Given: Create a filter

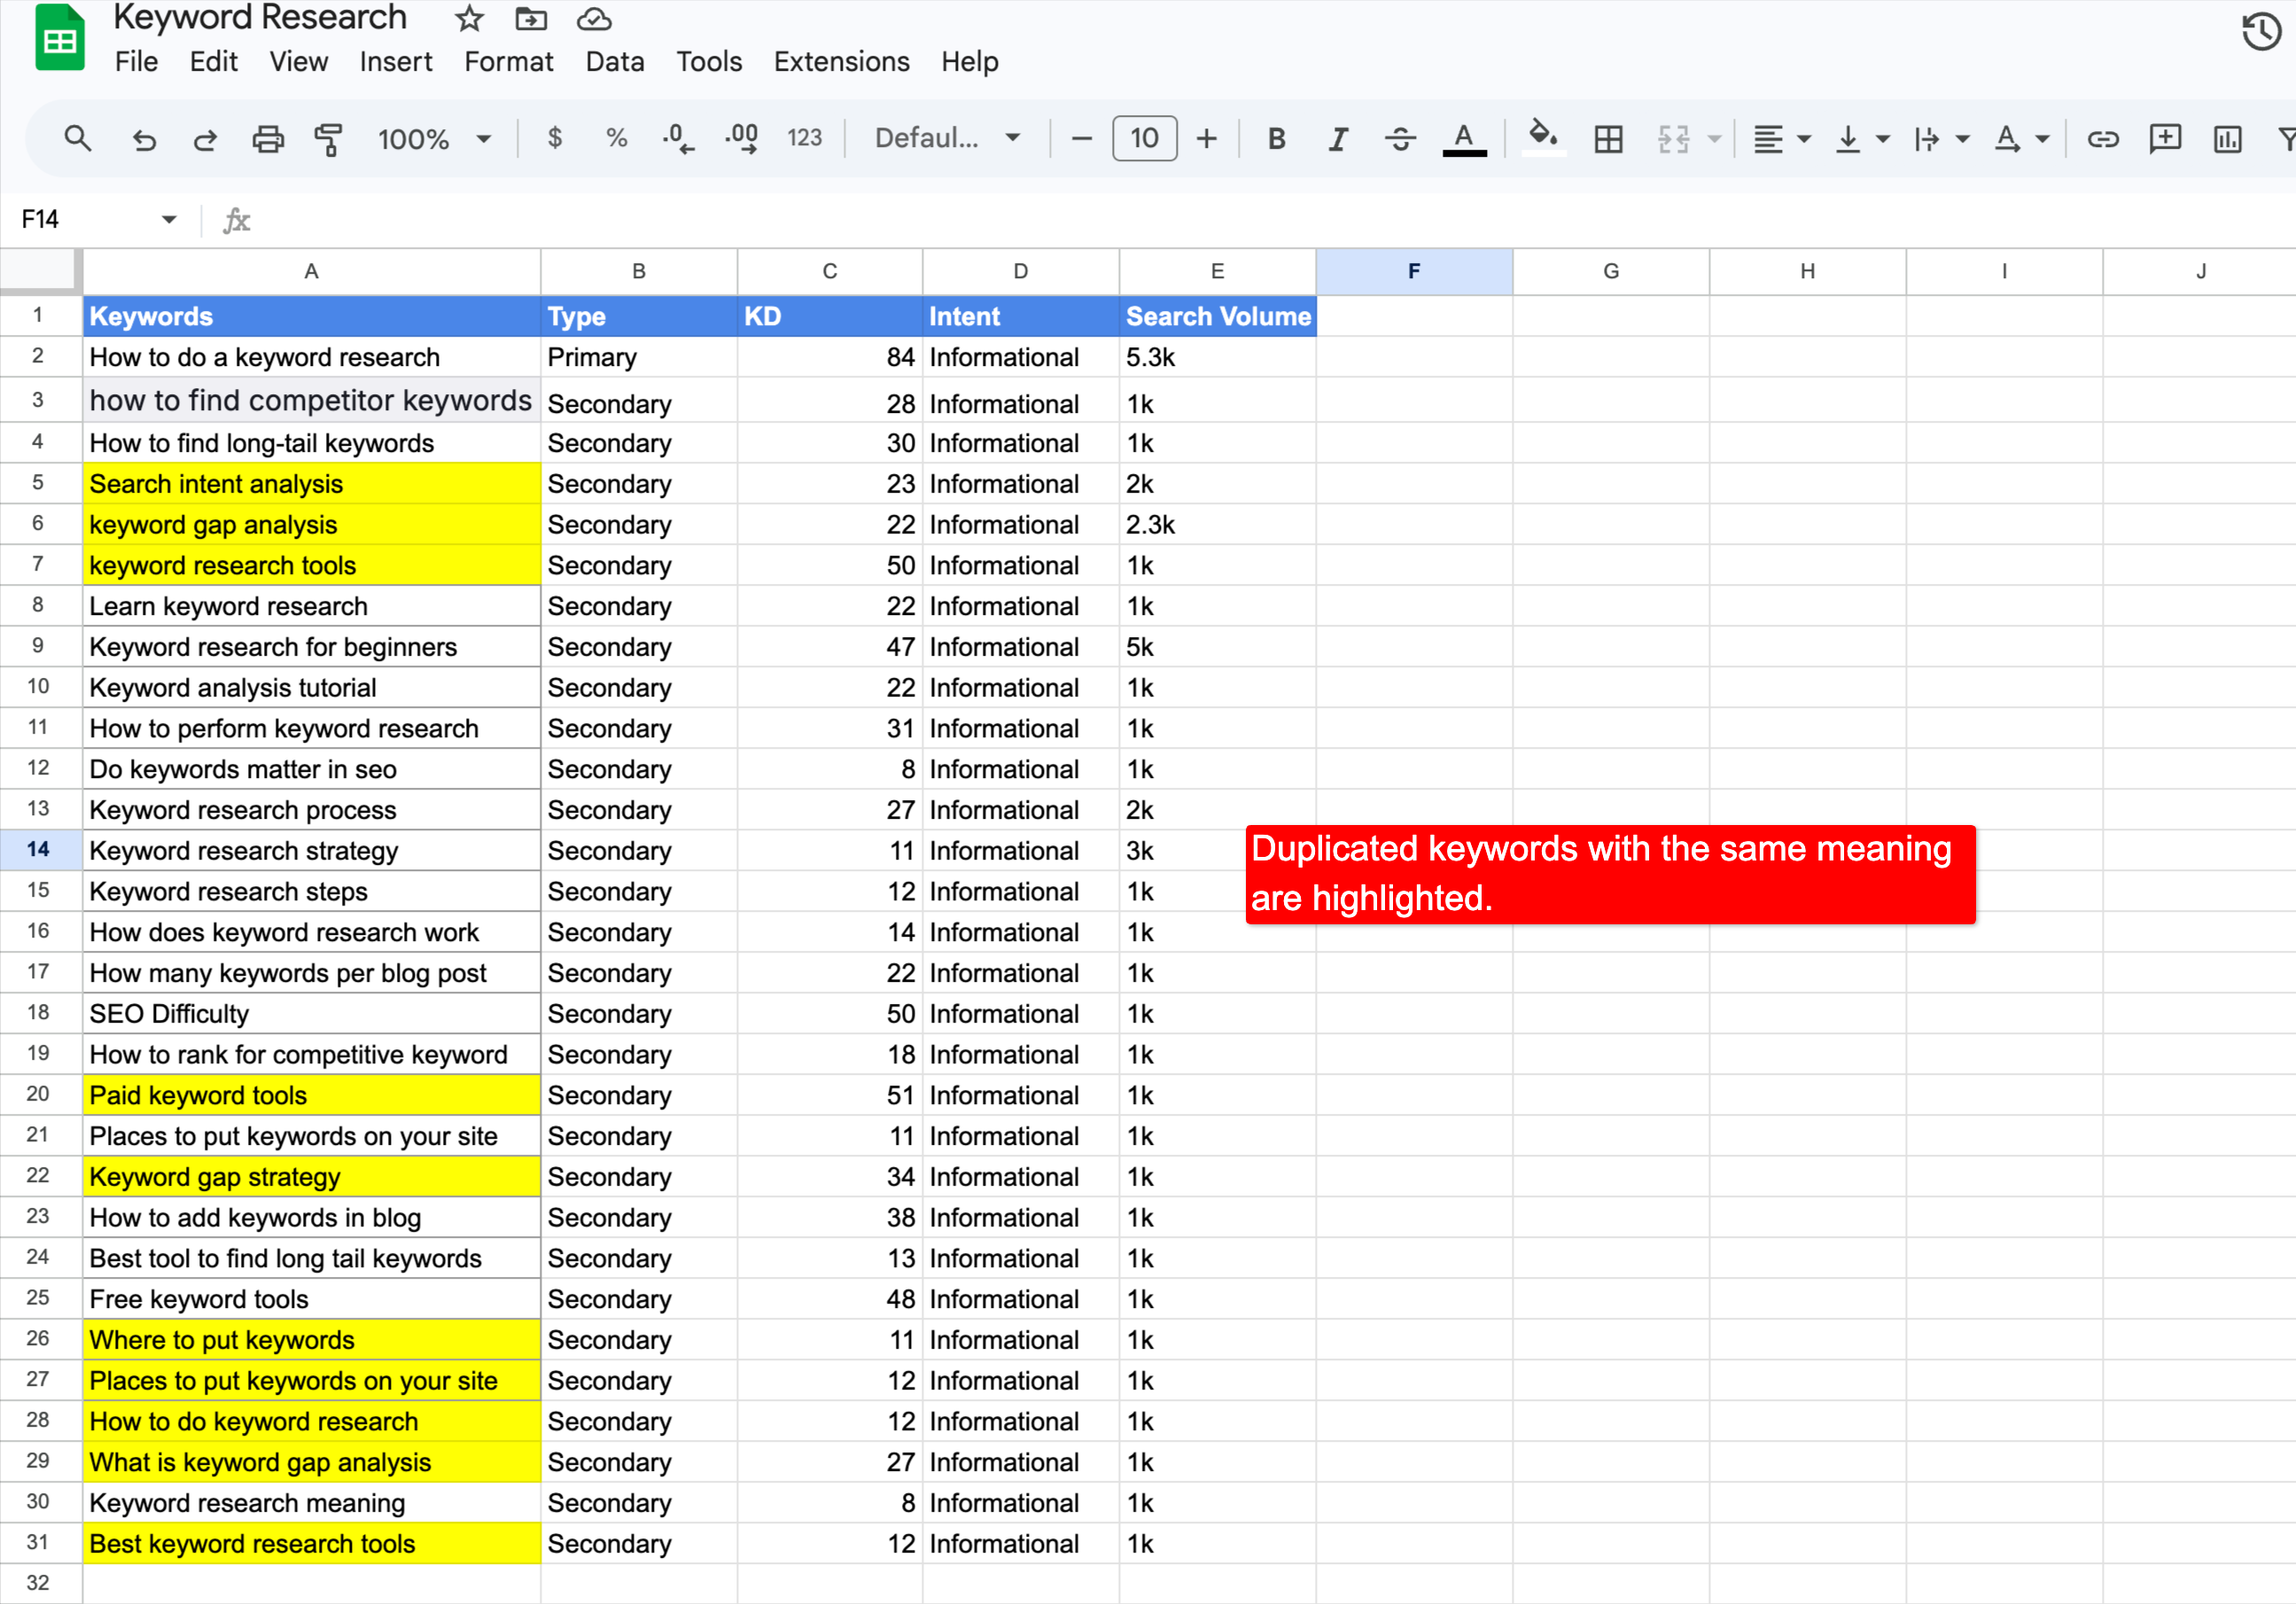Looking at the screenshot, I should click(2289, 139).
